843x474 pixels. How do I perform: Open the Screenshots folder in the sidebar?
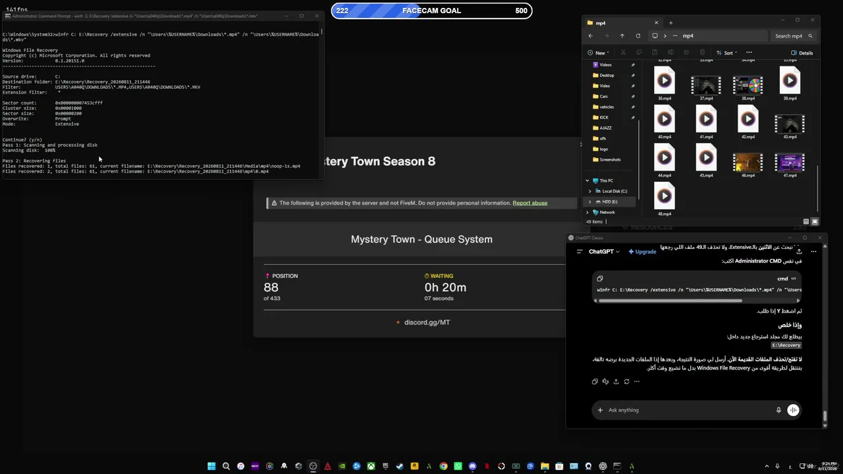pos(610,159)
